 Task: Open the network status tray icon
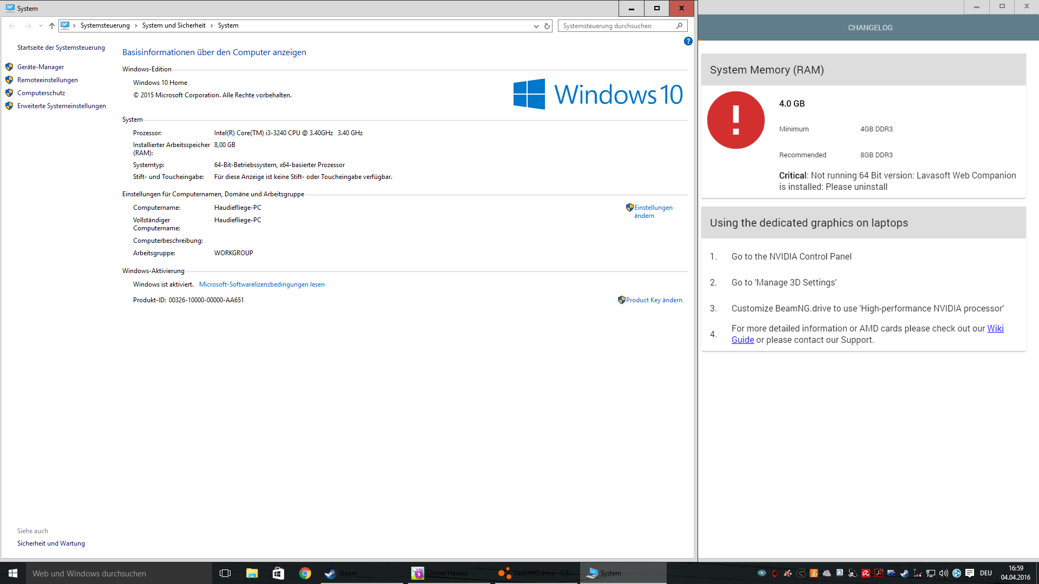tap(931, 573)
